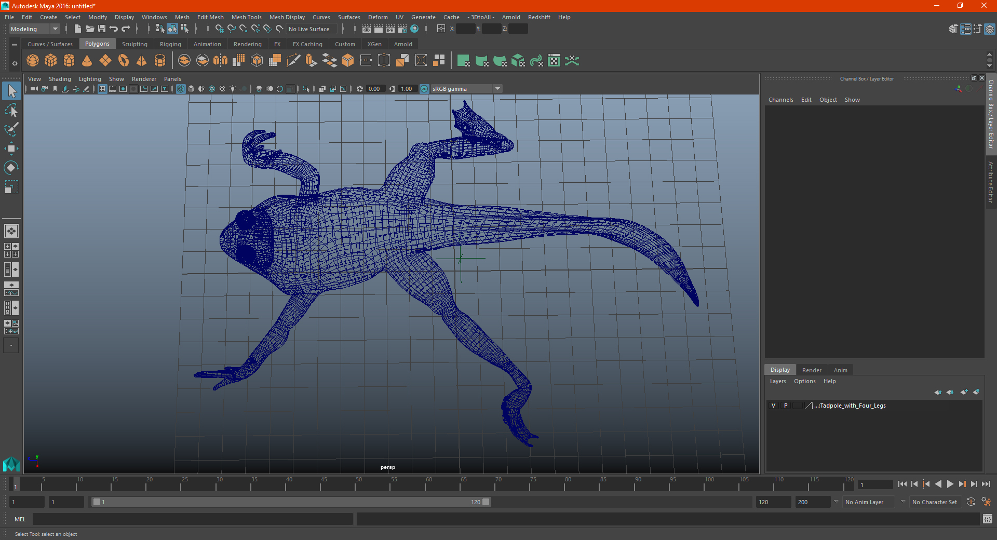Undo the last action
Viewport: 997px width, 540px height.
coord(114,29)
